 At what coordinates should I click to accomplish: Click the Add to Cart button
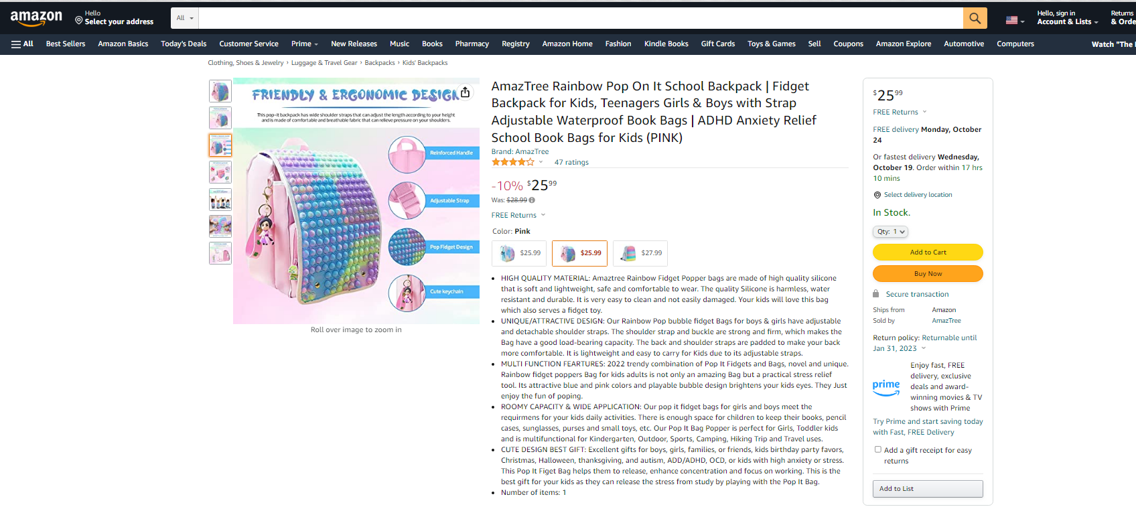(928, 252)
